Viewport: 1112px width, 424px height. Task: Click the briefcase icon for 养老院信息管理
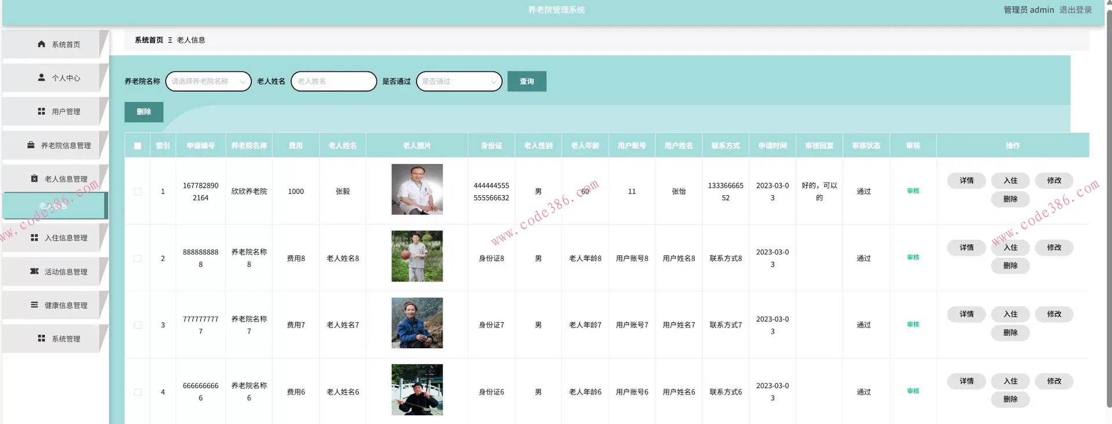31,145
